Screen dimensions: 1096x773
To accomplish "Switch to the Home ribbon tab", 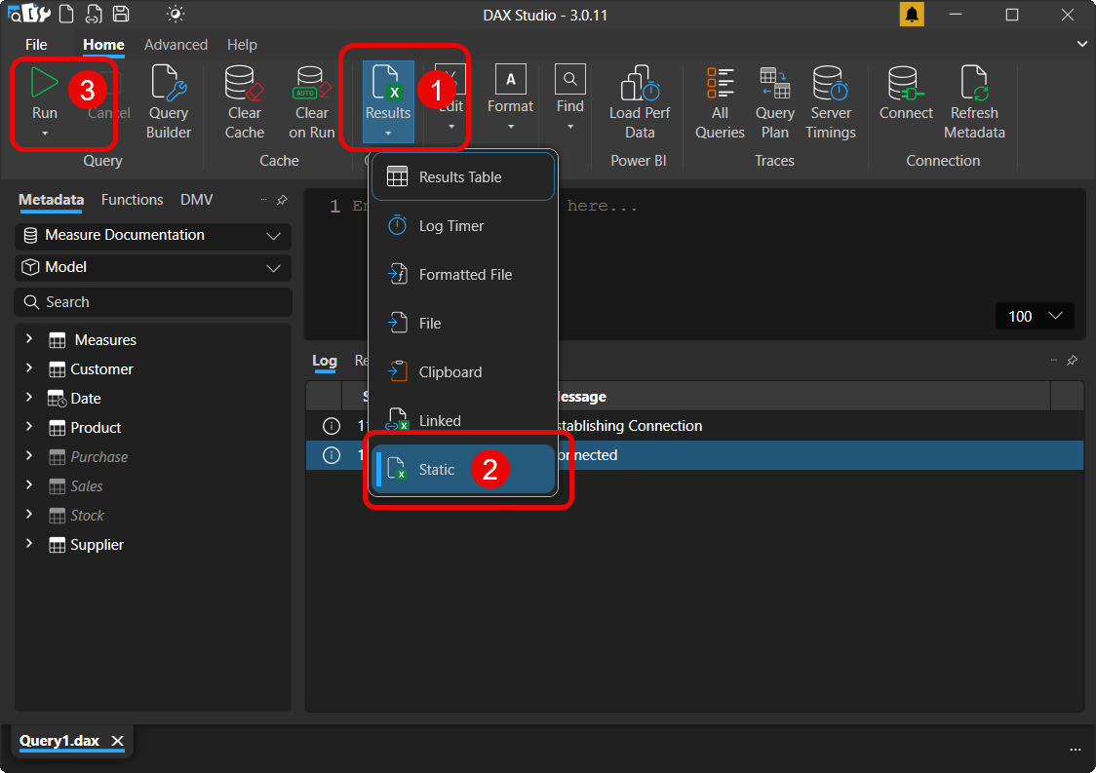I will tap(103, 45).
